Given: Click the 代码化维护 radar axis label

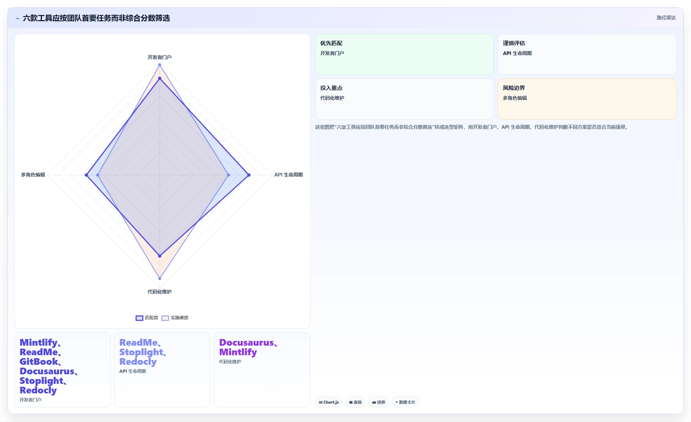Looking at the screenshot, I should [x=160, y=292].
